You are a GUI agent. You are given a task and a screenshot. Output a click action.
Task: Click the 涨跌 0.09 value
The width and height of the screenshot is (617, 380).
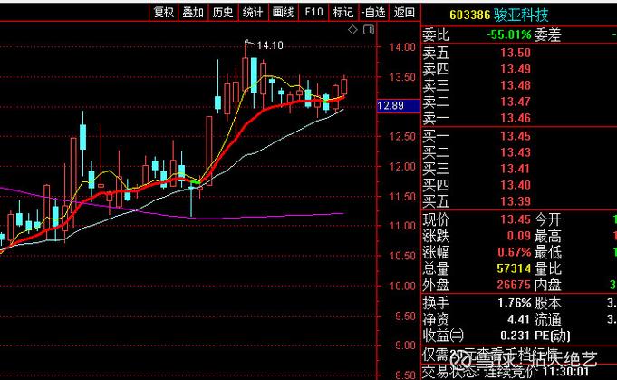click(519, 236)
